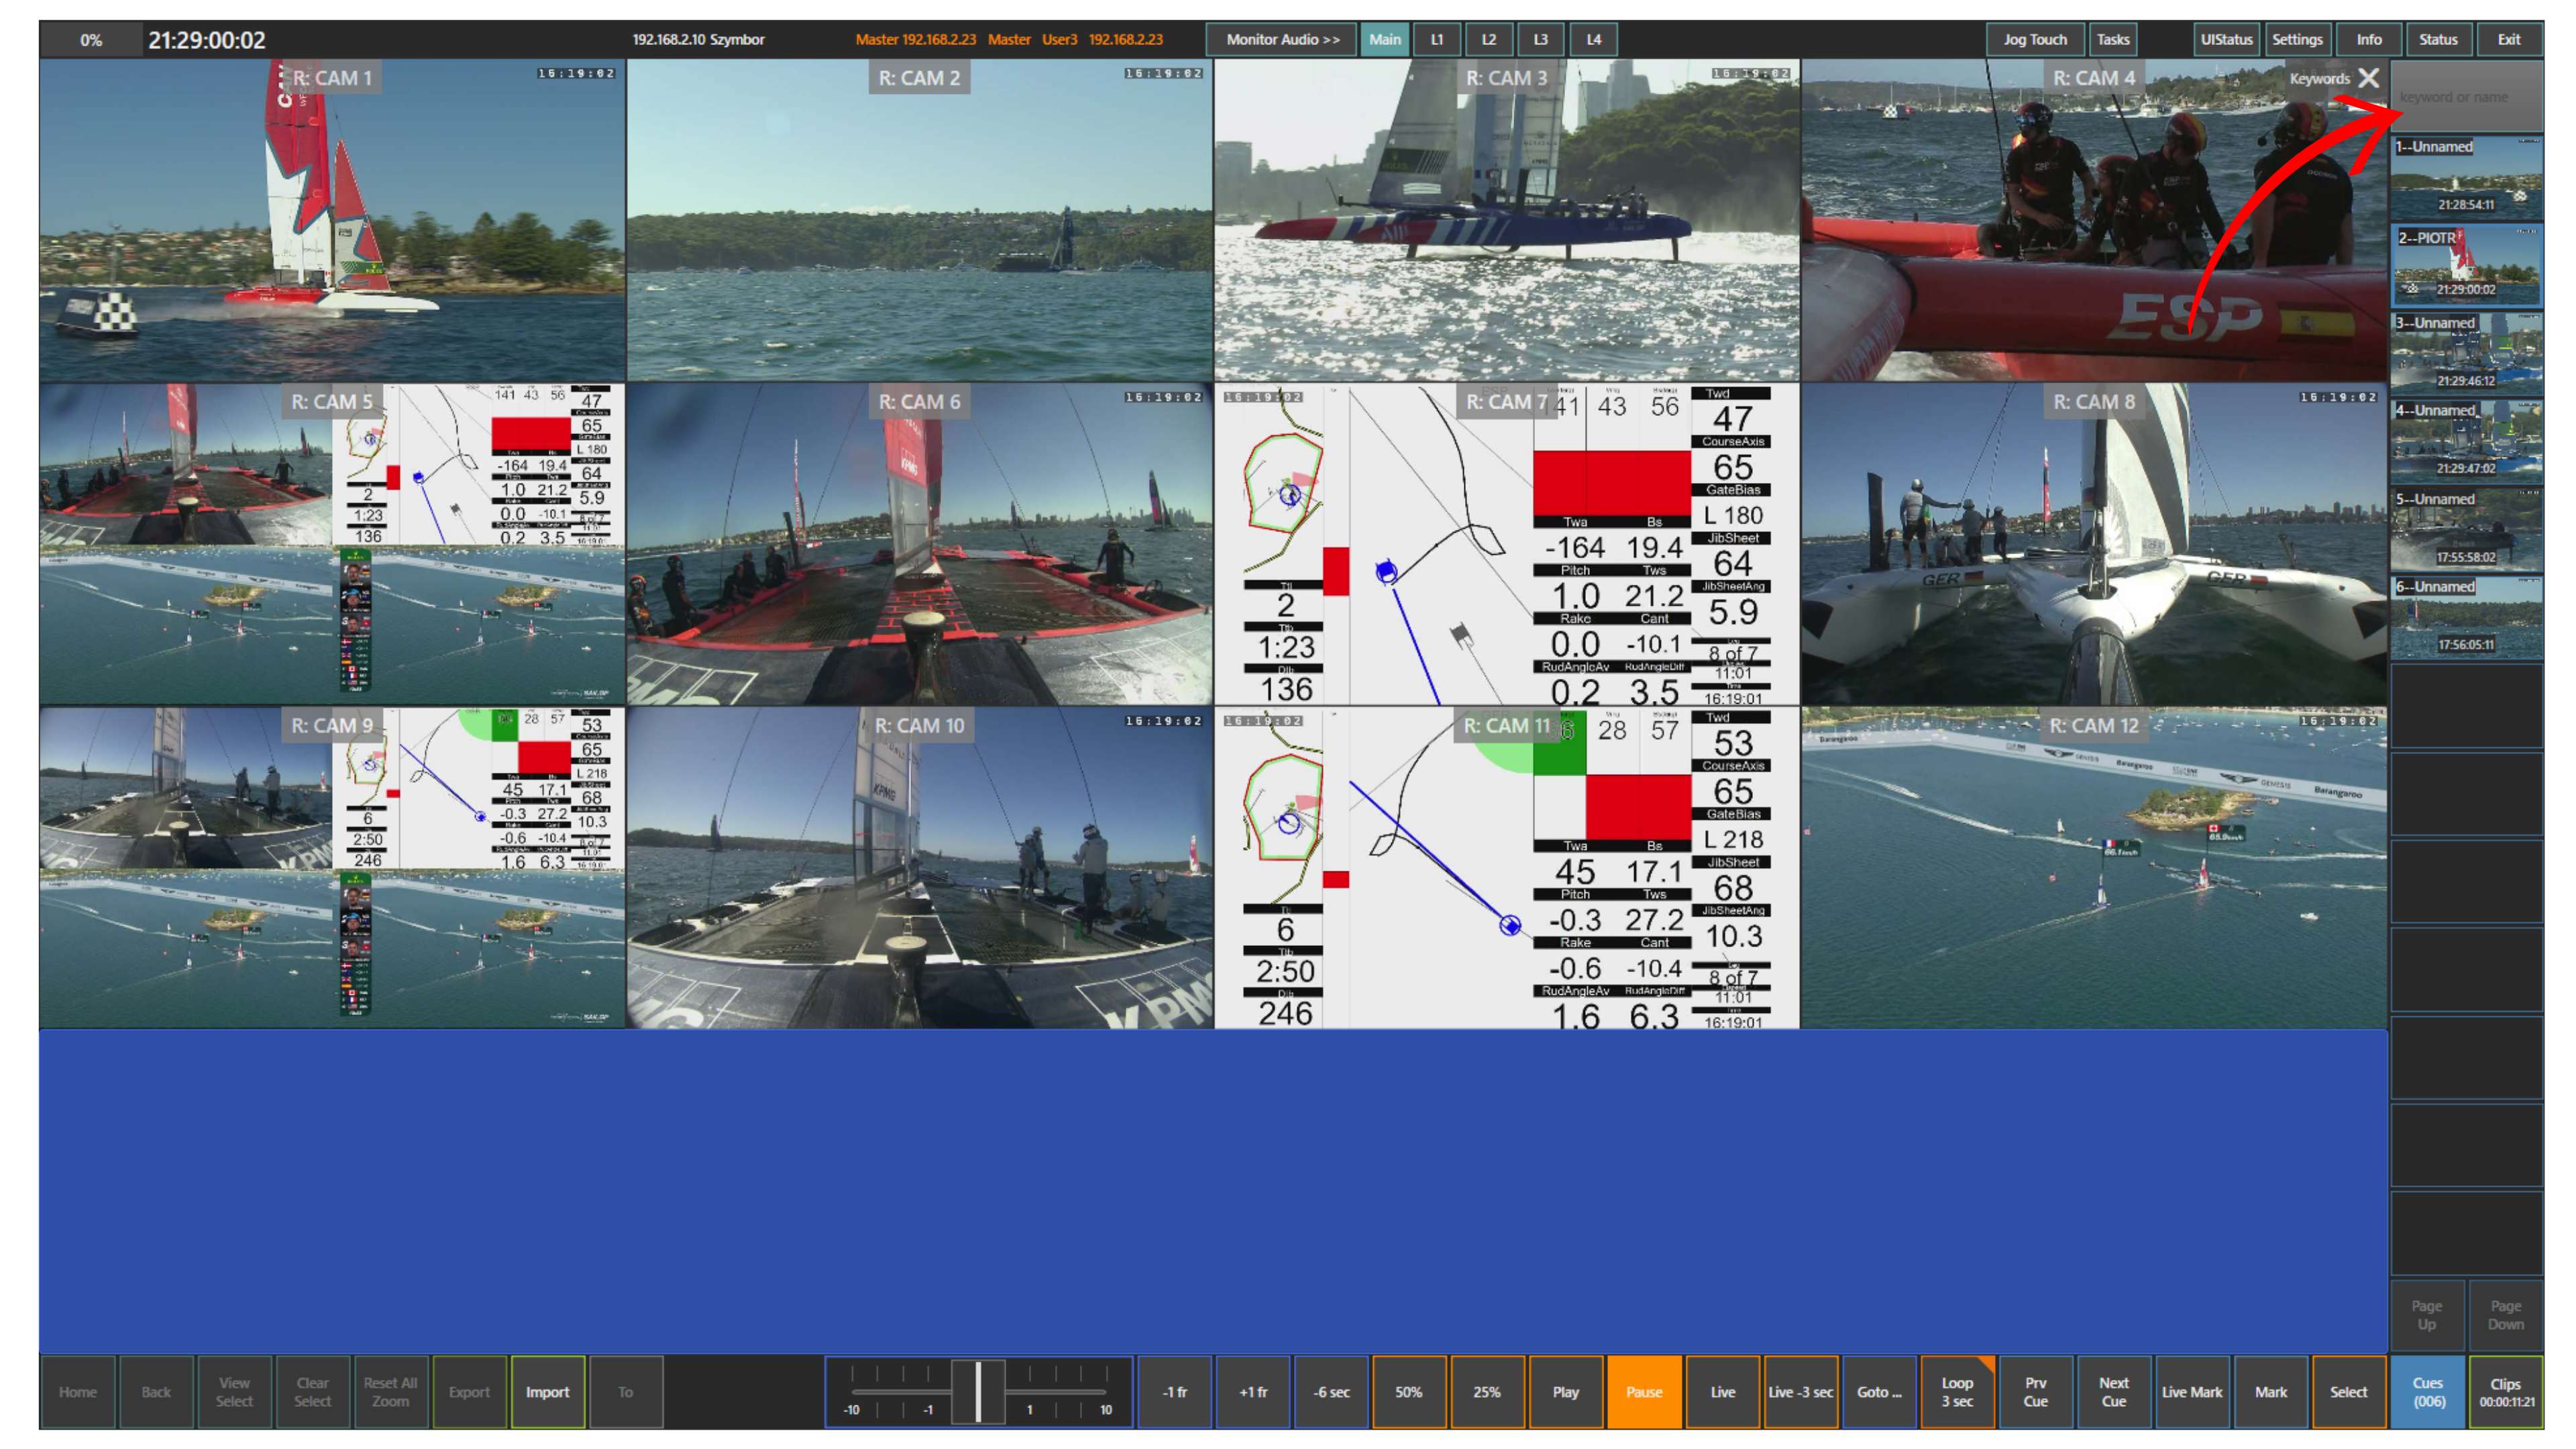Open the Goto ... dialog

click(1879, 1391)
